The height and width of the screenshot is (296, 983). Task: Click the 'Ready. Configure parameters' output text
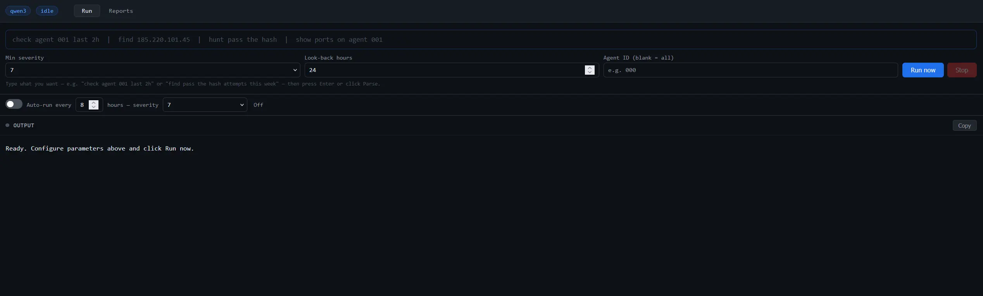[x=100, y=149]
